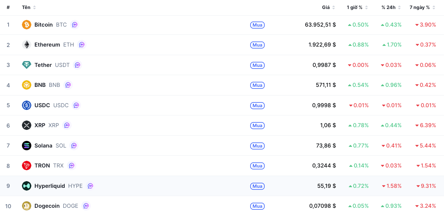This screenshot has height=216, width=444.
Task: Open the chat bubble icon beside SOL
Action: [x=74, y=146]
